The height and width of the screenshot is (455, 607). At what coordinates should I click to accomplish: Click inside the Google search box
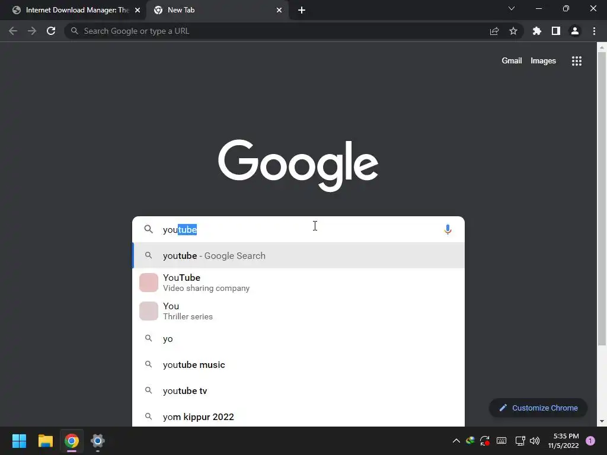(298, 229)
